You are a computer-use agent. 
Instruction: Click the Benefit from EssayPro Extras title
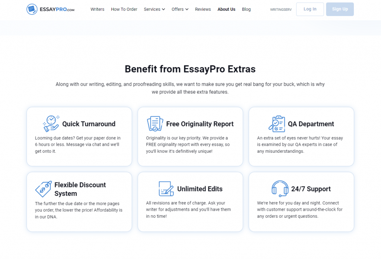(190, 69)
